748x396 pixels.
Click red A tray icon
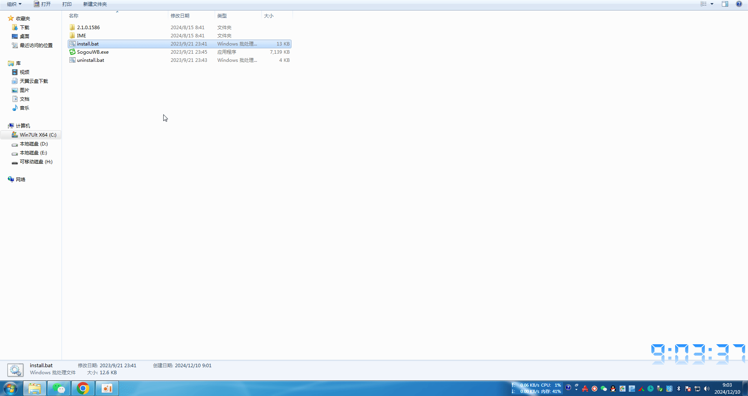585,389
